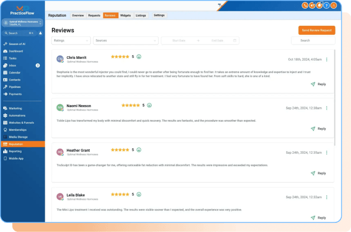Viewport: 351px width, 232px height.
Task: Click the reviews Search field
Action: tap(312, 40)
